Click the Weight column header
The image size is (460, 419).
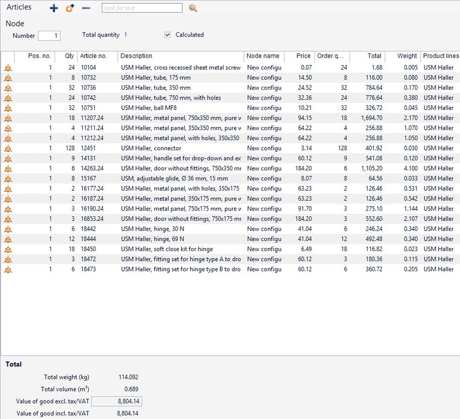pos(403,56)
